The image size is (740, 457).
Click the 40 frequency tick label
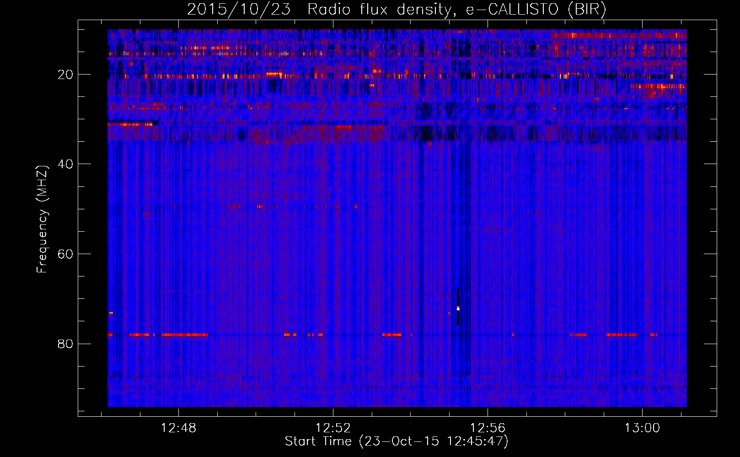[x=65, y=164]
